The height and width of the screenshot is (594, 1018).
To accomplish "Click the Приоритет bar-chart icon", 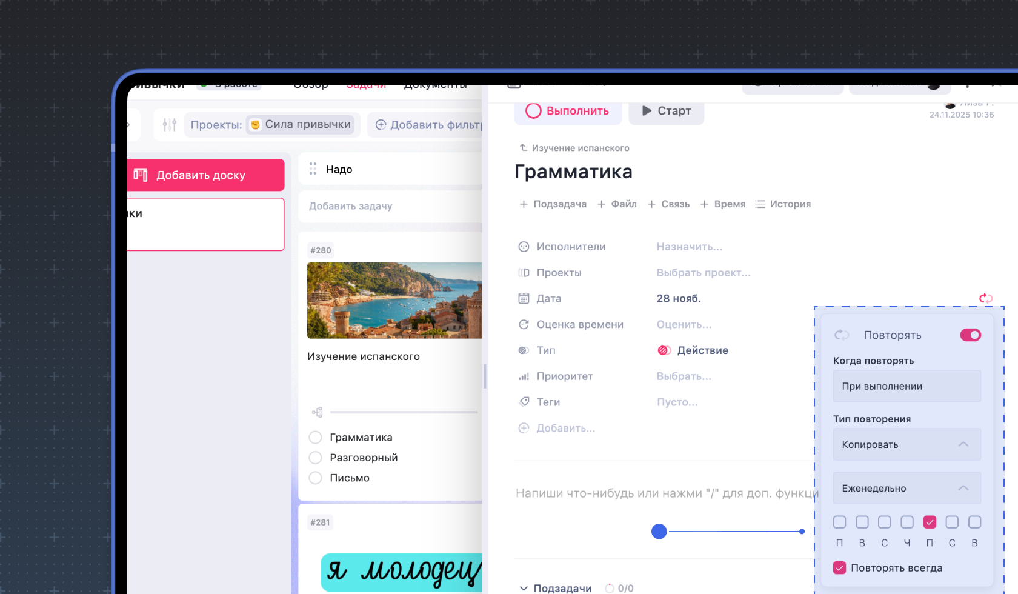I will (x=524, y=376).
